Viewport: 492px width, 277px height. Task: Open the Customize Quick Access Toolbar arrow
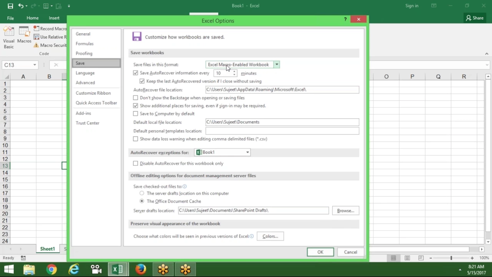click(69, 6)
